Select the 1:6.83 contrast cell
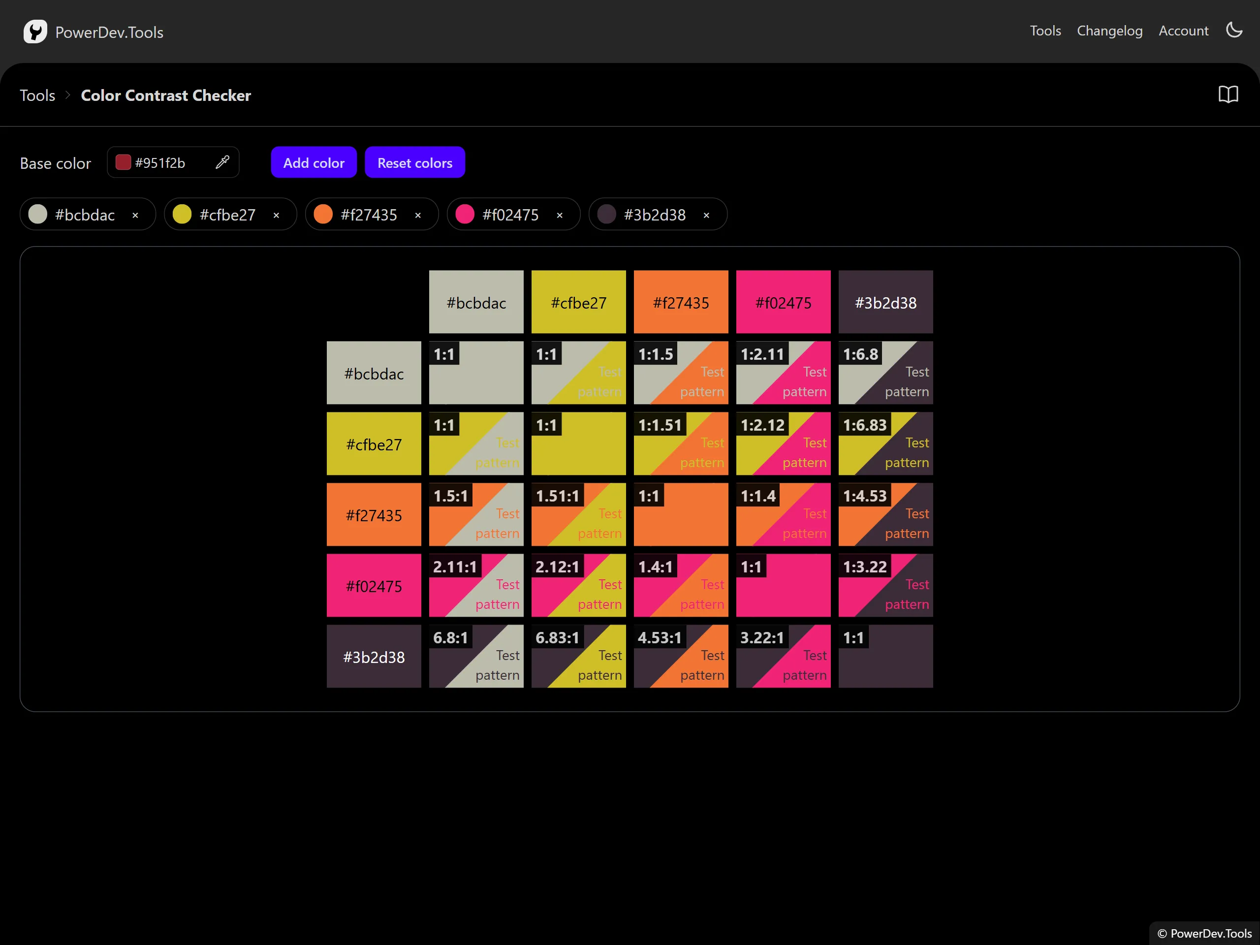The height and width of the screenshot is (945, 1260). [885, 444]
